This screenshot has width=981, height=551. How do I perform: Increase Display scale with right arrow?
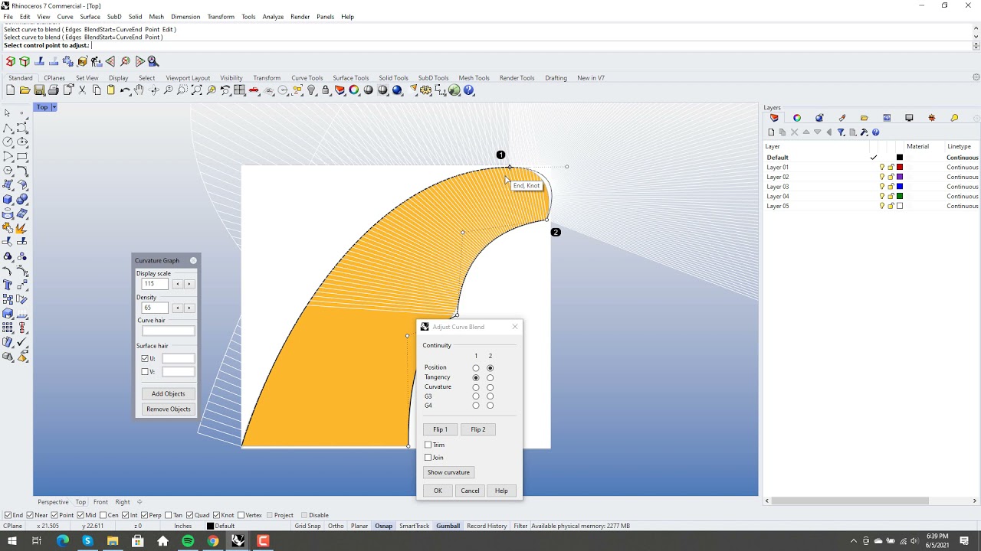click(x=189, y=284)
